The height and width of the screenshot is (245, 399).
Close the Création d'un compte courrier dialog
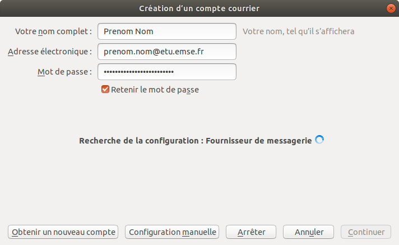[x=389, y=8]
